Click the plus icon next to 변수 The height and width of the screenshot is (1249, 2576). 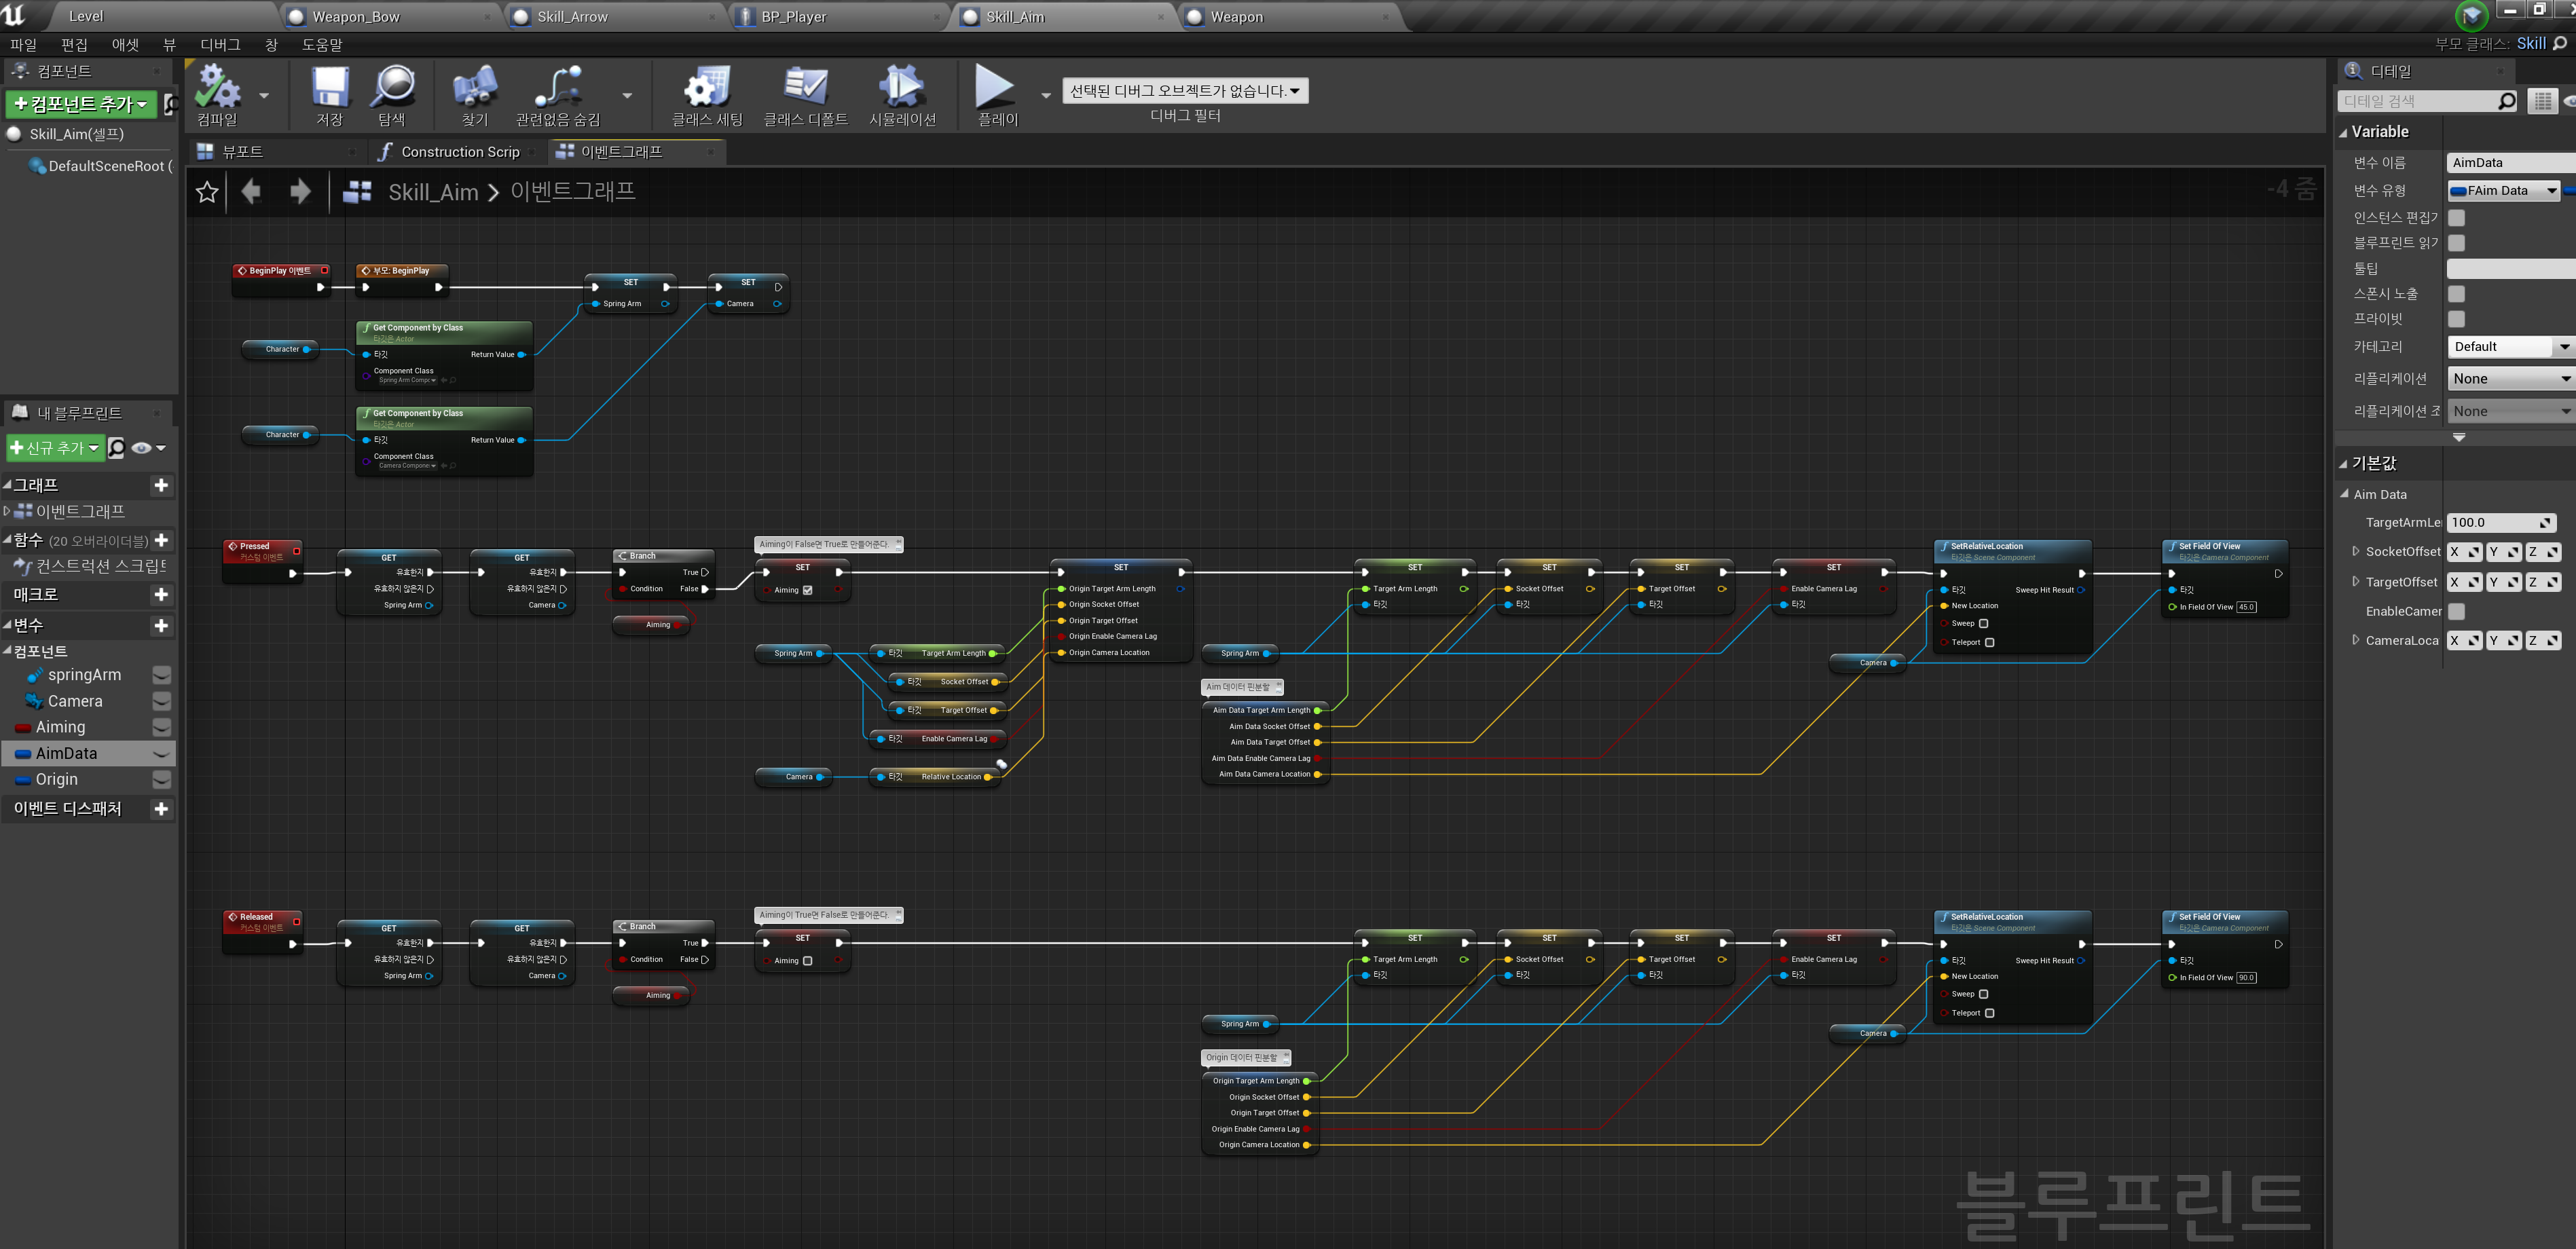click(161, 626)
